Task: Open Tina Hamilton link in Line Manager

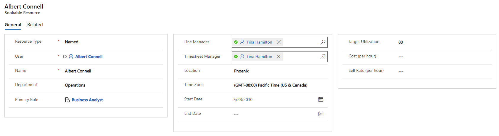Action: [x=259, y=42]
